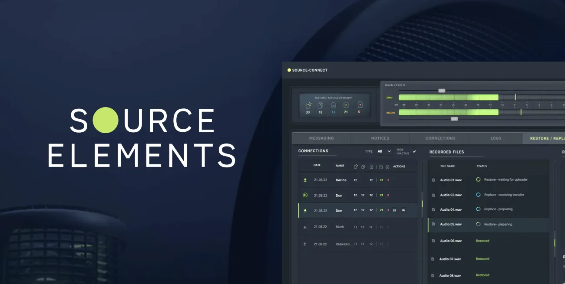
Task: Click the file icon beside Audio 06.wav
Action: [433, 241]
